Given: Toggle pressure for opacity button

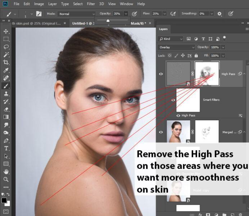Looking at the screenshot, I should click(x=134, y=14).
